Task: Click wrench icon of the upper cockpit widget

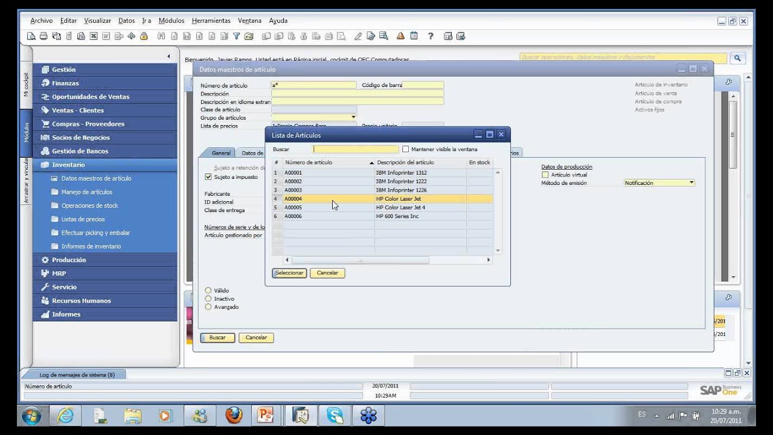Action: point(729,82)
